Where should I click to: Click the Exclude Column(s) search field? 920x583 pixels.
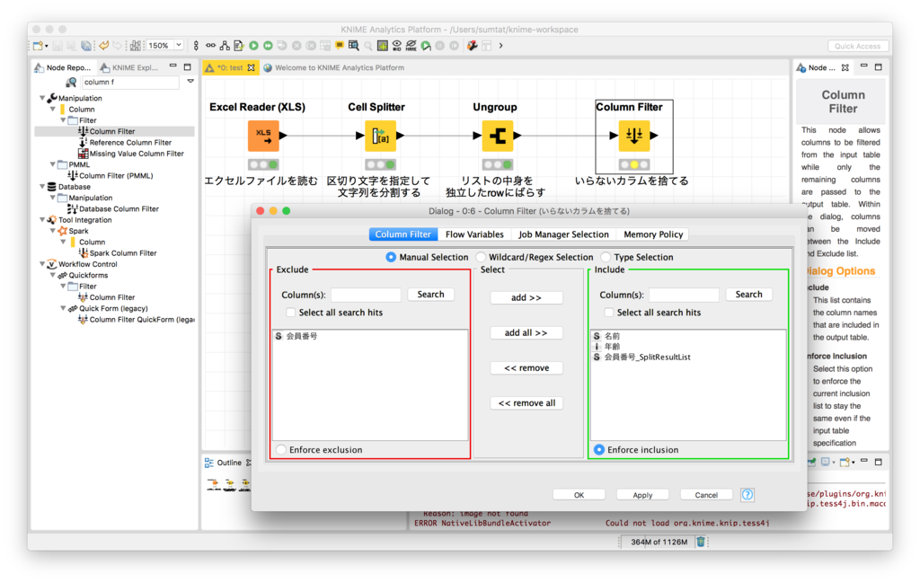pos(366,295)
